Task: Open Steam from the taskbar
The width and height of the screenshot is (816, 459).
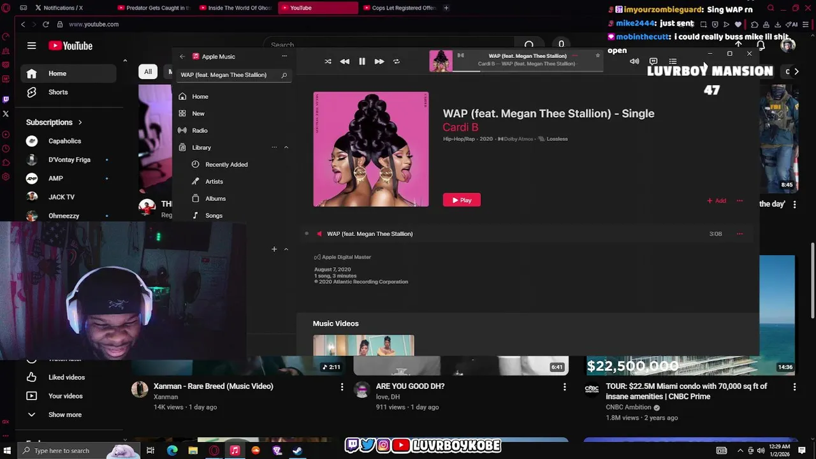Action: click(297, 451)
